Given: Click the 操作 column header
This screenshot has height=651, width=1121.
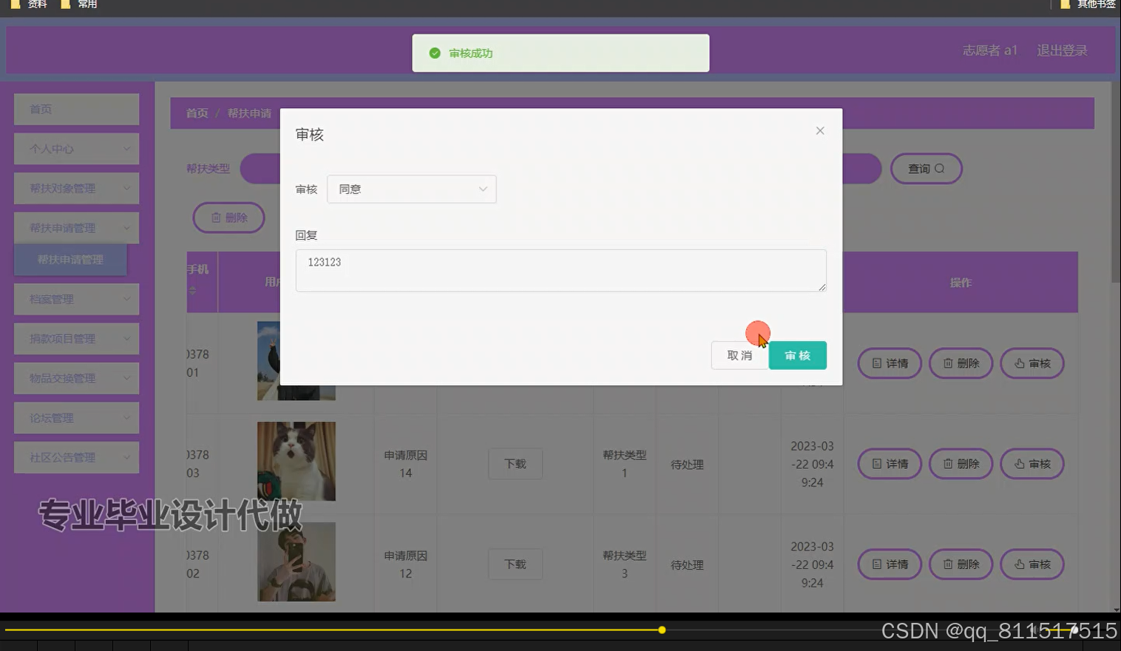Looking at the screenshot, I should (x=961, y=283).
